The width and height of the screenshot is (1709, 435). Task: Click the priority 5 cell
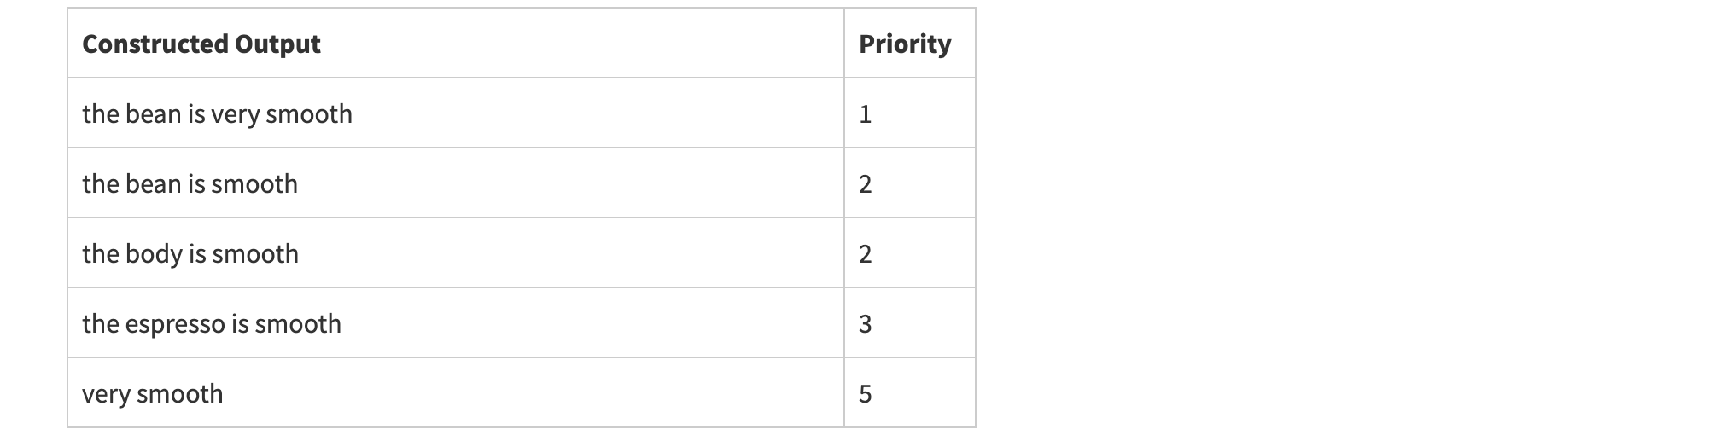pos(865,394)
